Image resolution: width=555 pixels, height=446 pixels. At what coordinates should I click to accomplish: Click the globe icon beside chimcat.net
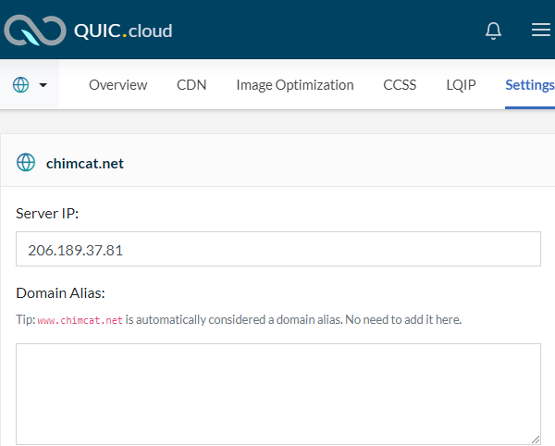26,163
